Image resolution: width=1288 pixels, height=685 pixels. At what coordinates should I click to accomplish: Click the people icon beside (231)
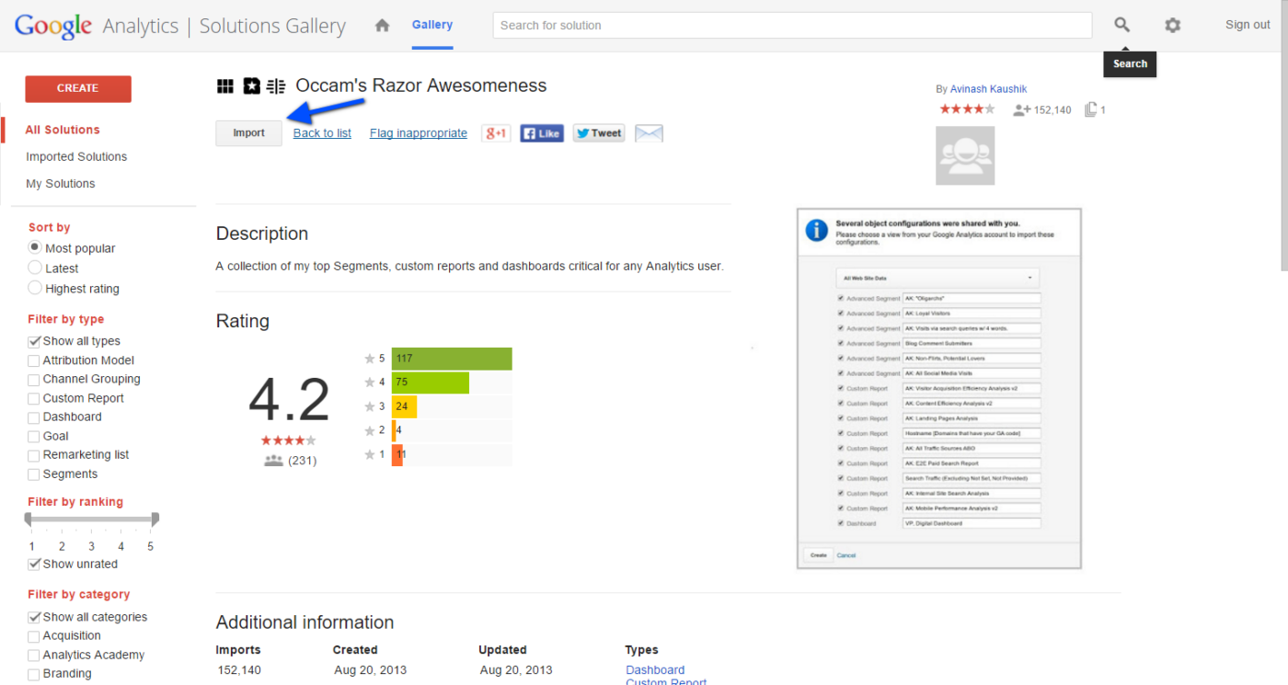click(x=273, y=461)
